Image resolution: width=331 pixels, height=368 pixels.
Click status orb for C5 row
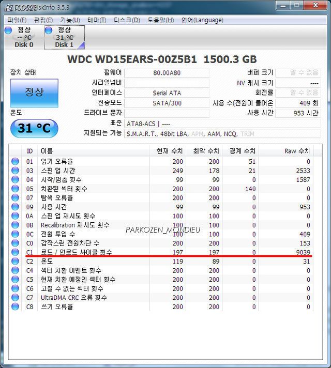coord(15,280)
